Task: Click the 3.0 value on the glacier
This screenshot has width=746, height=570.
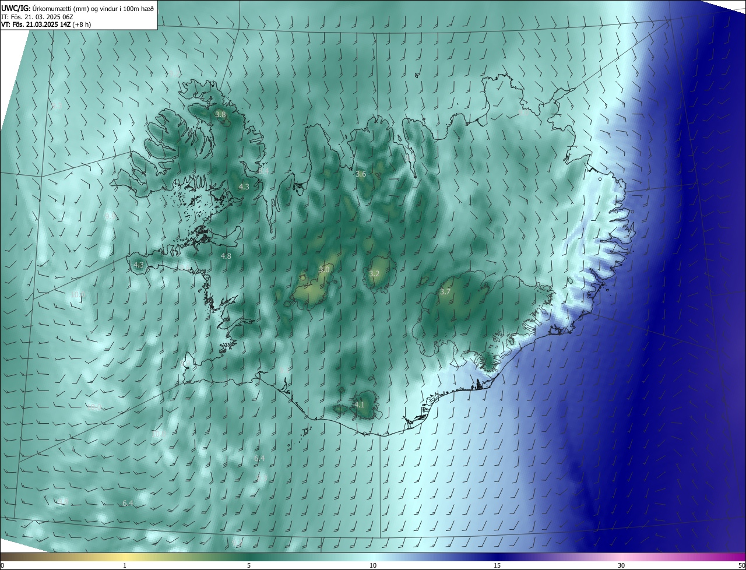Action: tap(325, 269)
